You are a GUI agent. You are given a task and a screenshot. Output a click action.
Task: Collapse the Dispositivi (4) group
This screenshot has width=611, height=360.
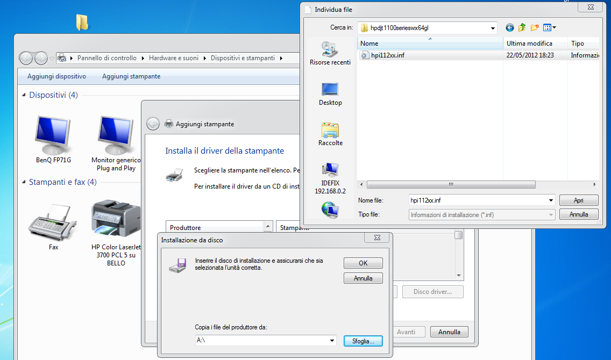[x=24, y=95]
